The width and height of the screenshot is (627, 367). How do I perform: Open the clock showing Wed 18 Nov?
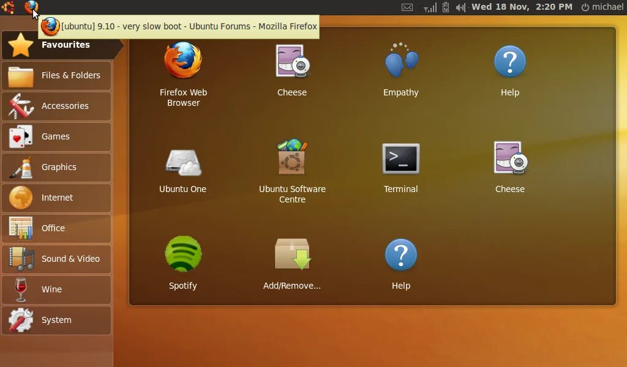pyautogui.click(x=522, y=7)
